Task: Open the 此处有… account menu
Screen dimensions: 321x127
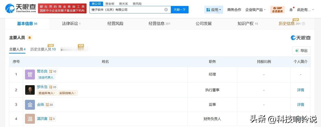Action: coord(305,10)
